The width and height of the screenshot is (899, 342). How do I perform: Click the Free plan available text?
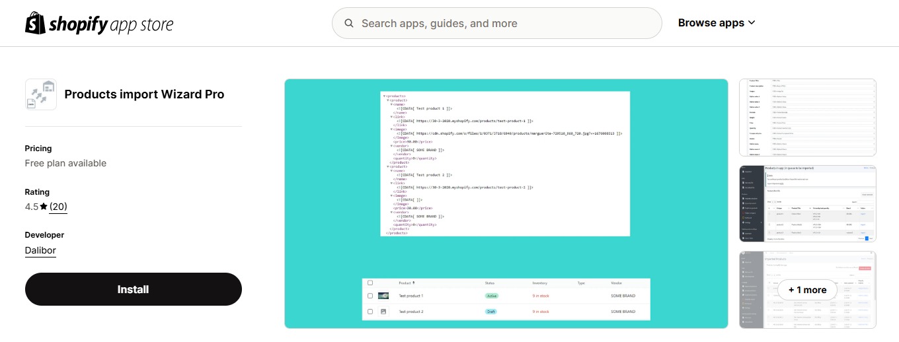pyautogui.click(x=65, y=163)
